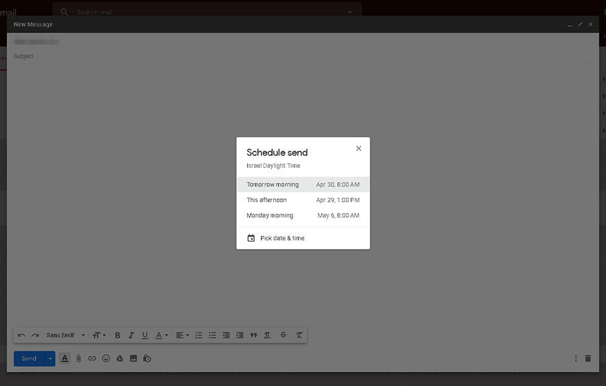Toggle underline formatting
This screenshot has height=386, width=606.
point(144,335)
